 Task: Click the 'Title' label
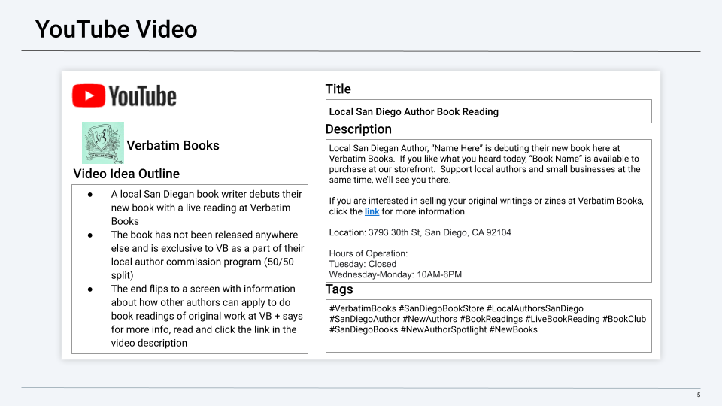click(338, 89)
